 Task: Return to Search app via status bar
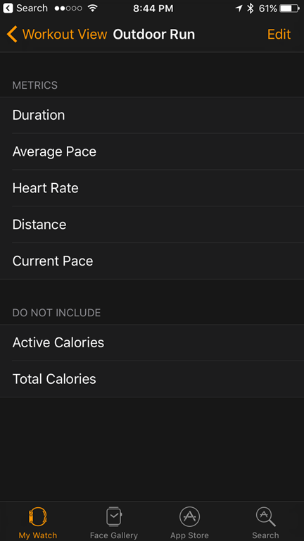[x=26, y=8]
